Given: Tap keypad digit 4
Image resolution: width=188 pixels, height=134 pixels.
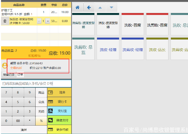Looking at the screenshot, I should (6, 102).
